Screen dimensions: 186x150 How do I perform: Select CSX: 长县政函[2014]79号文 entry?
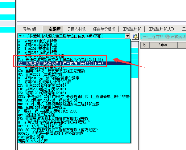click(74, 97)
